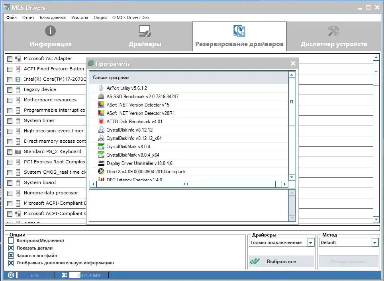This screenshot has height=281, width=384.
Task: Click the ATTO Disk Benchmark icon
Action: click(x=101, y=121)
